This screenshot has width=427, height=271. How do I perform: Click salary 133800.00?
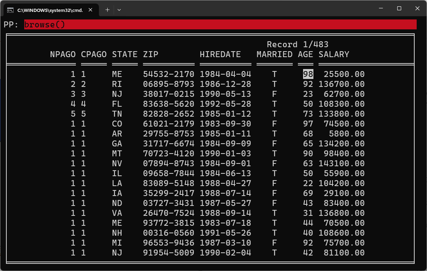click(342, 114)
